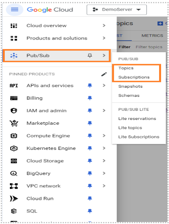
Task: Open Lite reservations menu entry
Action: (137, 118)
